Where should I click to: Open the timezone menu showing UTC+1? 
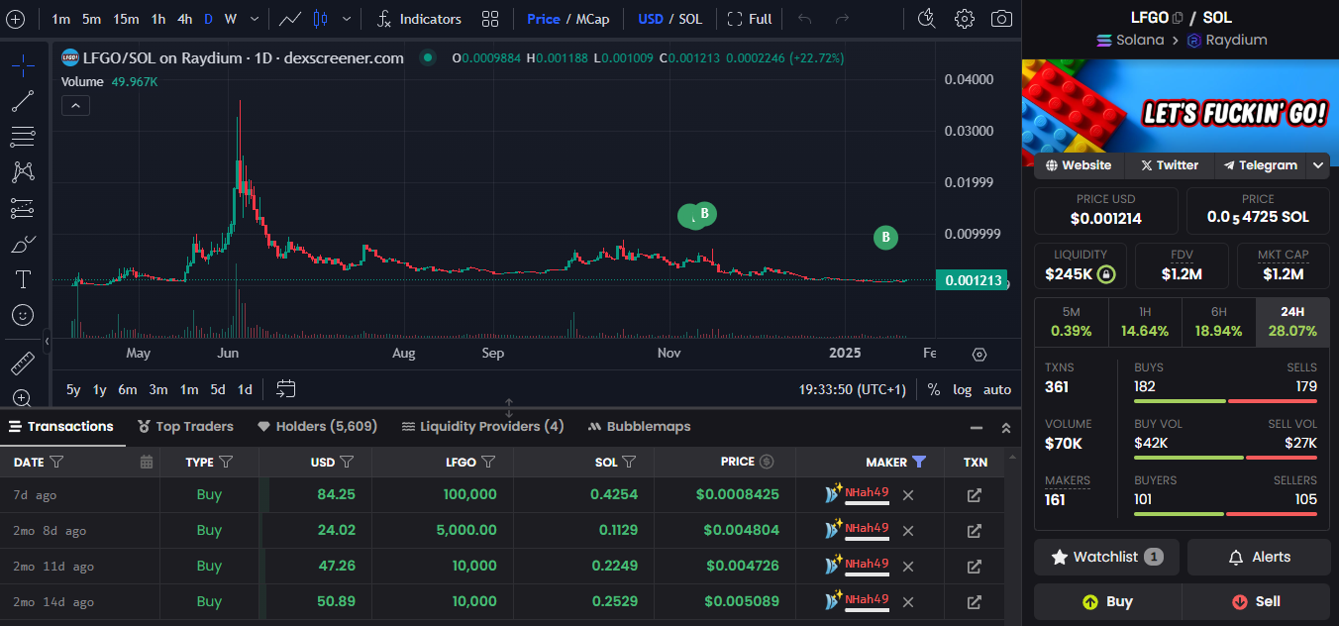point(853,389)
